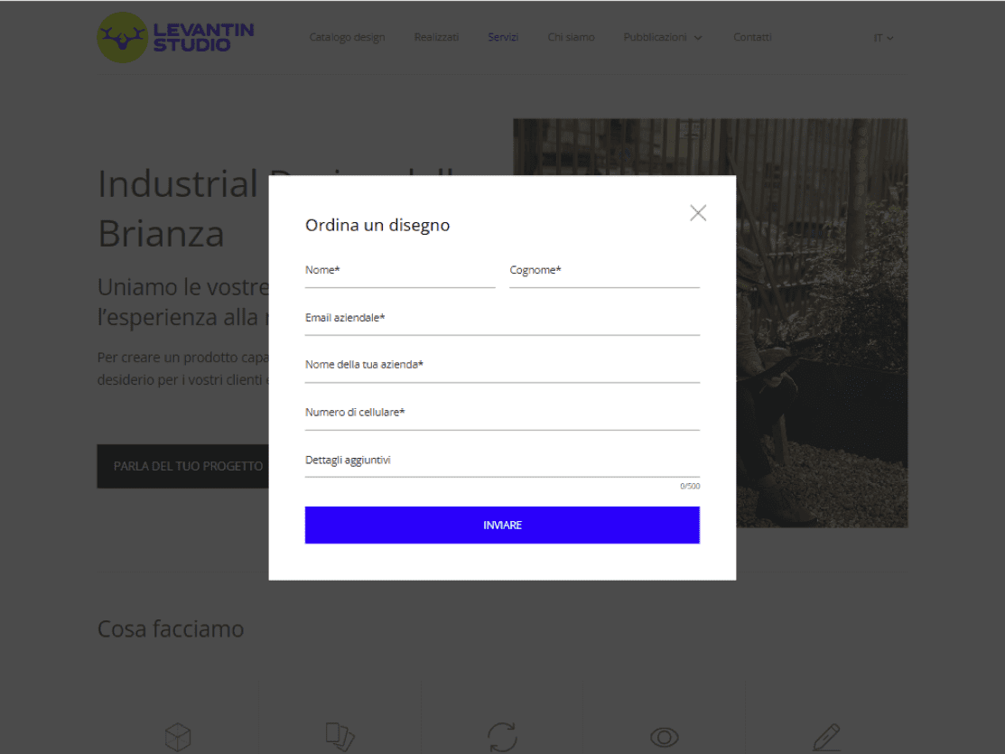Focus the Cognome input field
The image size is (1005, 754).
point(604,273)
